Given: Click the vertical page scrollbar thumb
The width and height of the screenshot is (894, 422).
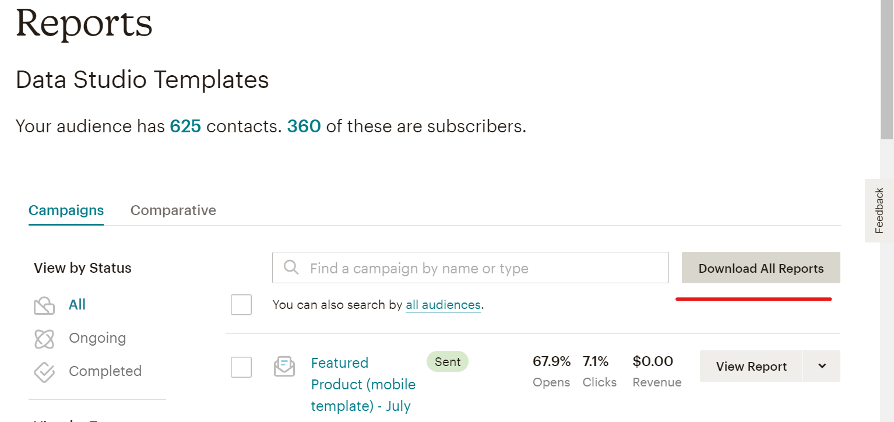Looking at the screenshot, I should 887,70.
